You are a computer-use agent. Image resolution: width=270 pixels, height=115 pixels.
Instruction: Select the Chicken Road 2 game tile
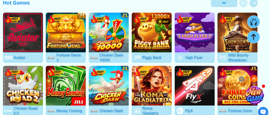(23, 86)
